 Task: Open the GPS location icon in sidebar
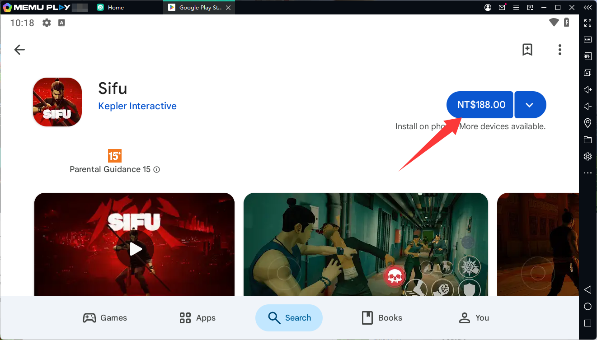click(588, 123)
